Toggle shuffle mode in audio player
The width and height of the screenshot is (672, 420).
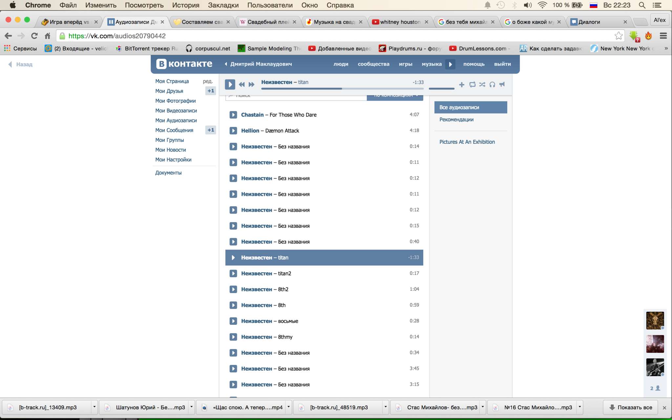coord(482,85)
